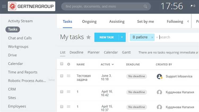Star My tasks as favorite
This screenshot has width=199, height=112.
[89, 37]
